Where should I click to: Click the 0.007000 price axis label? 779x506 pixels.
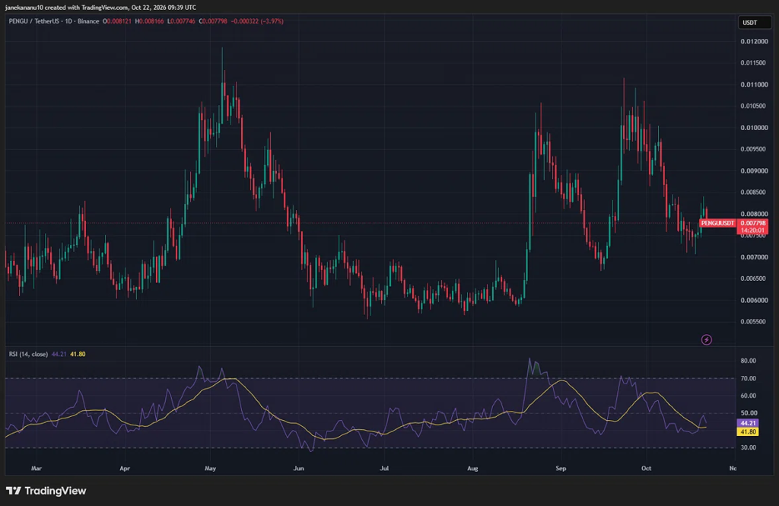pyautogui.click(x=754, y=257)
